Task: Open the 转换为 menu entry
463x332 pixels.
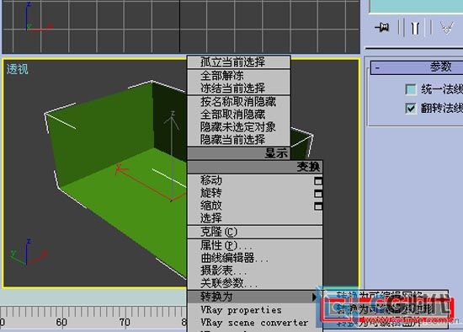Action: pos(255,297)
